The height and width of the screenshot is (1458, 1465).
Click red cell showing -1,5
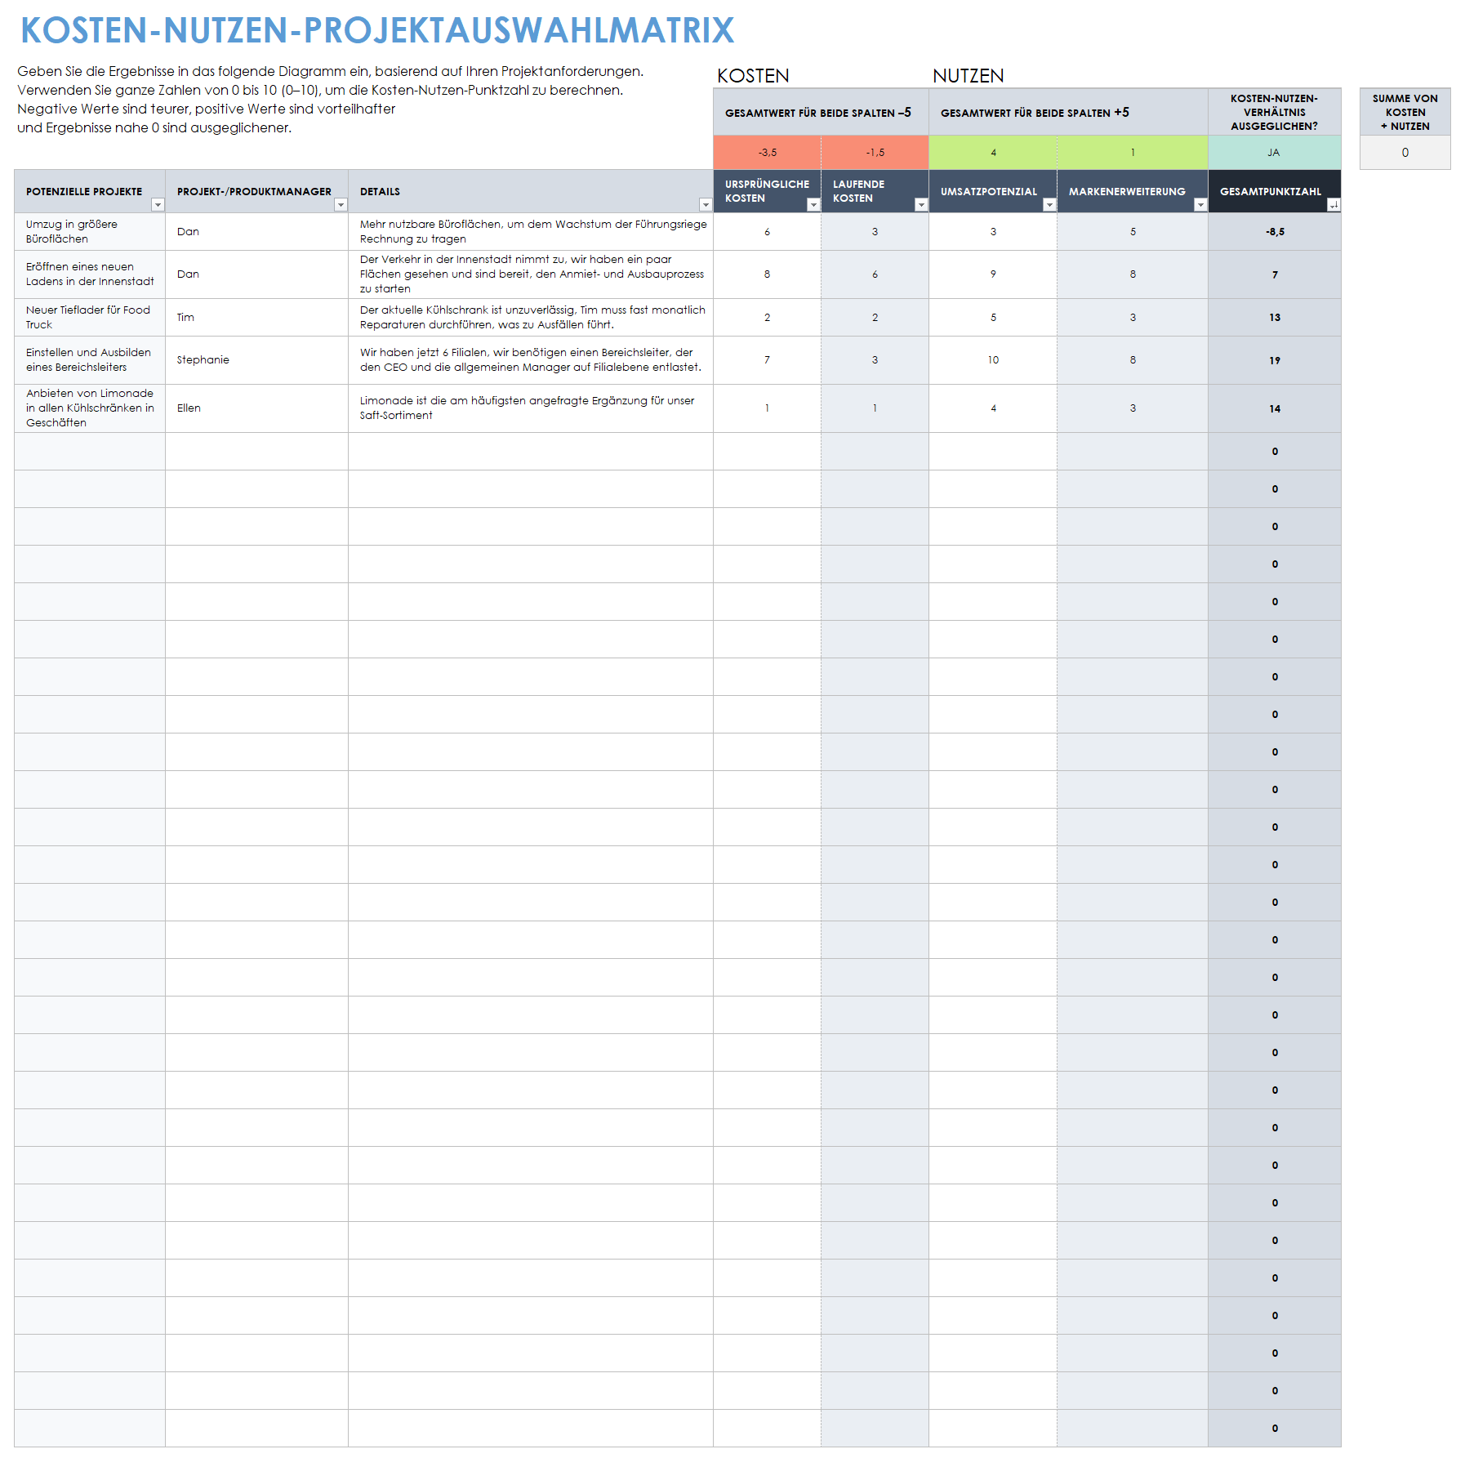[x=875, y=153]
